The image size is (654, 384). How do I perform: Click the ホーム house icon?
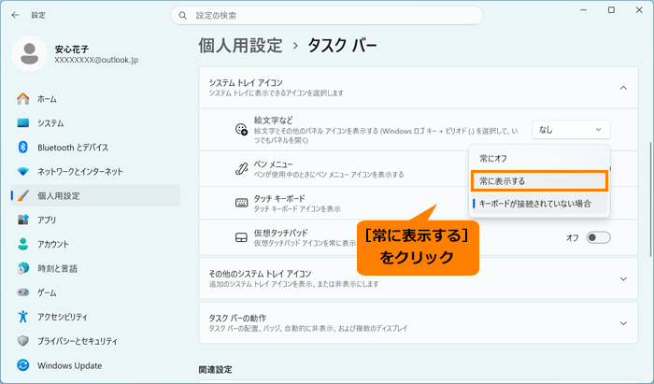coord(23,99)
